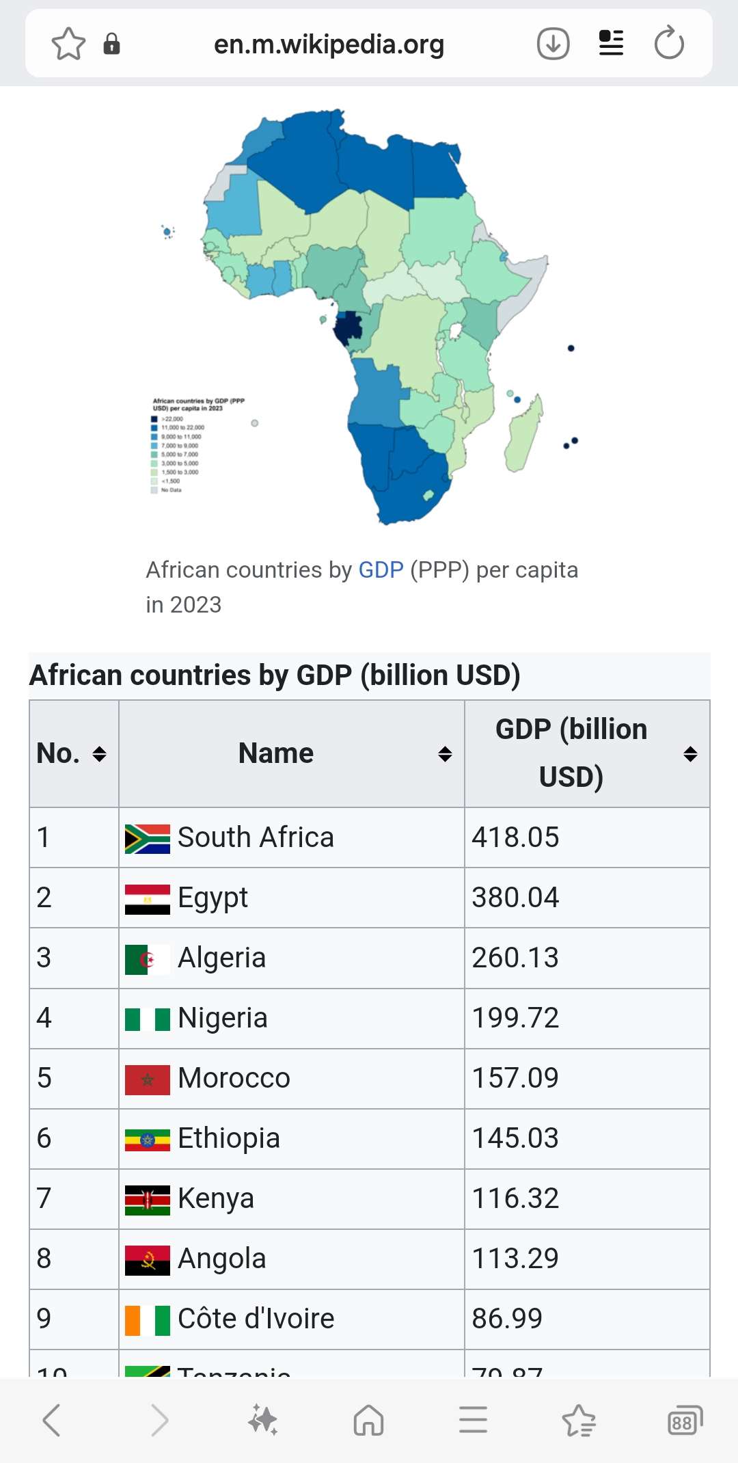This screenshot has width=738, height=1463.
Task: Sort by GDP (billion USD) column
Action: point(690,754)
